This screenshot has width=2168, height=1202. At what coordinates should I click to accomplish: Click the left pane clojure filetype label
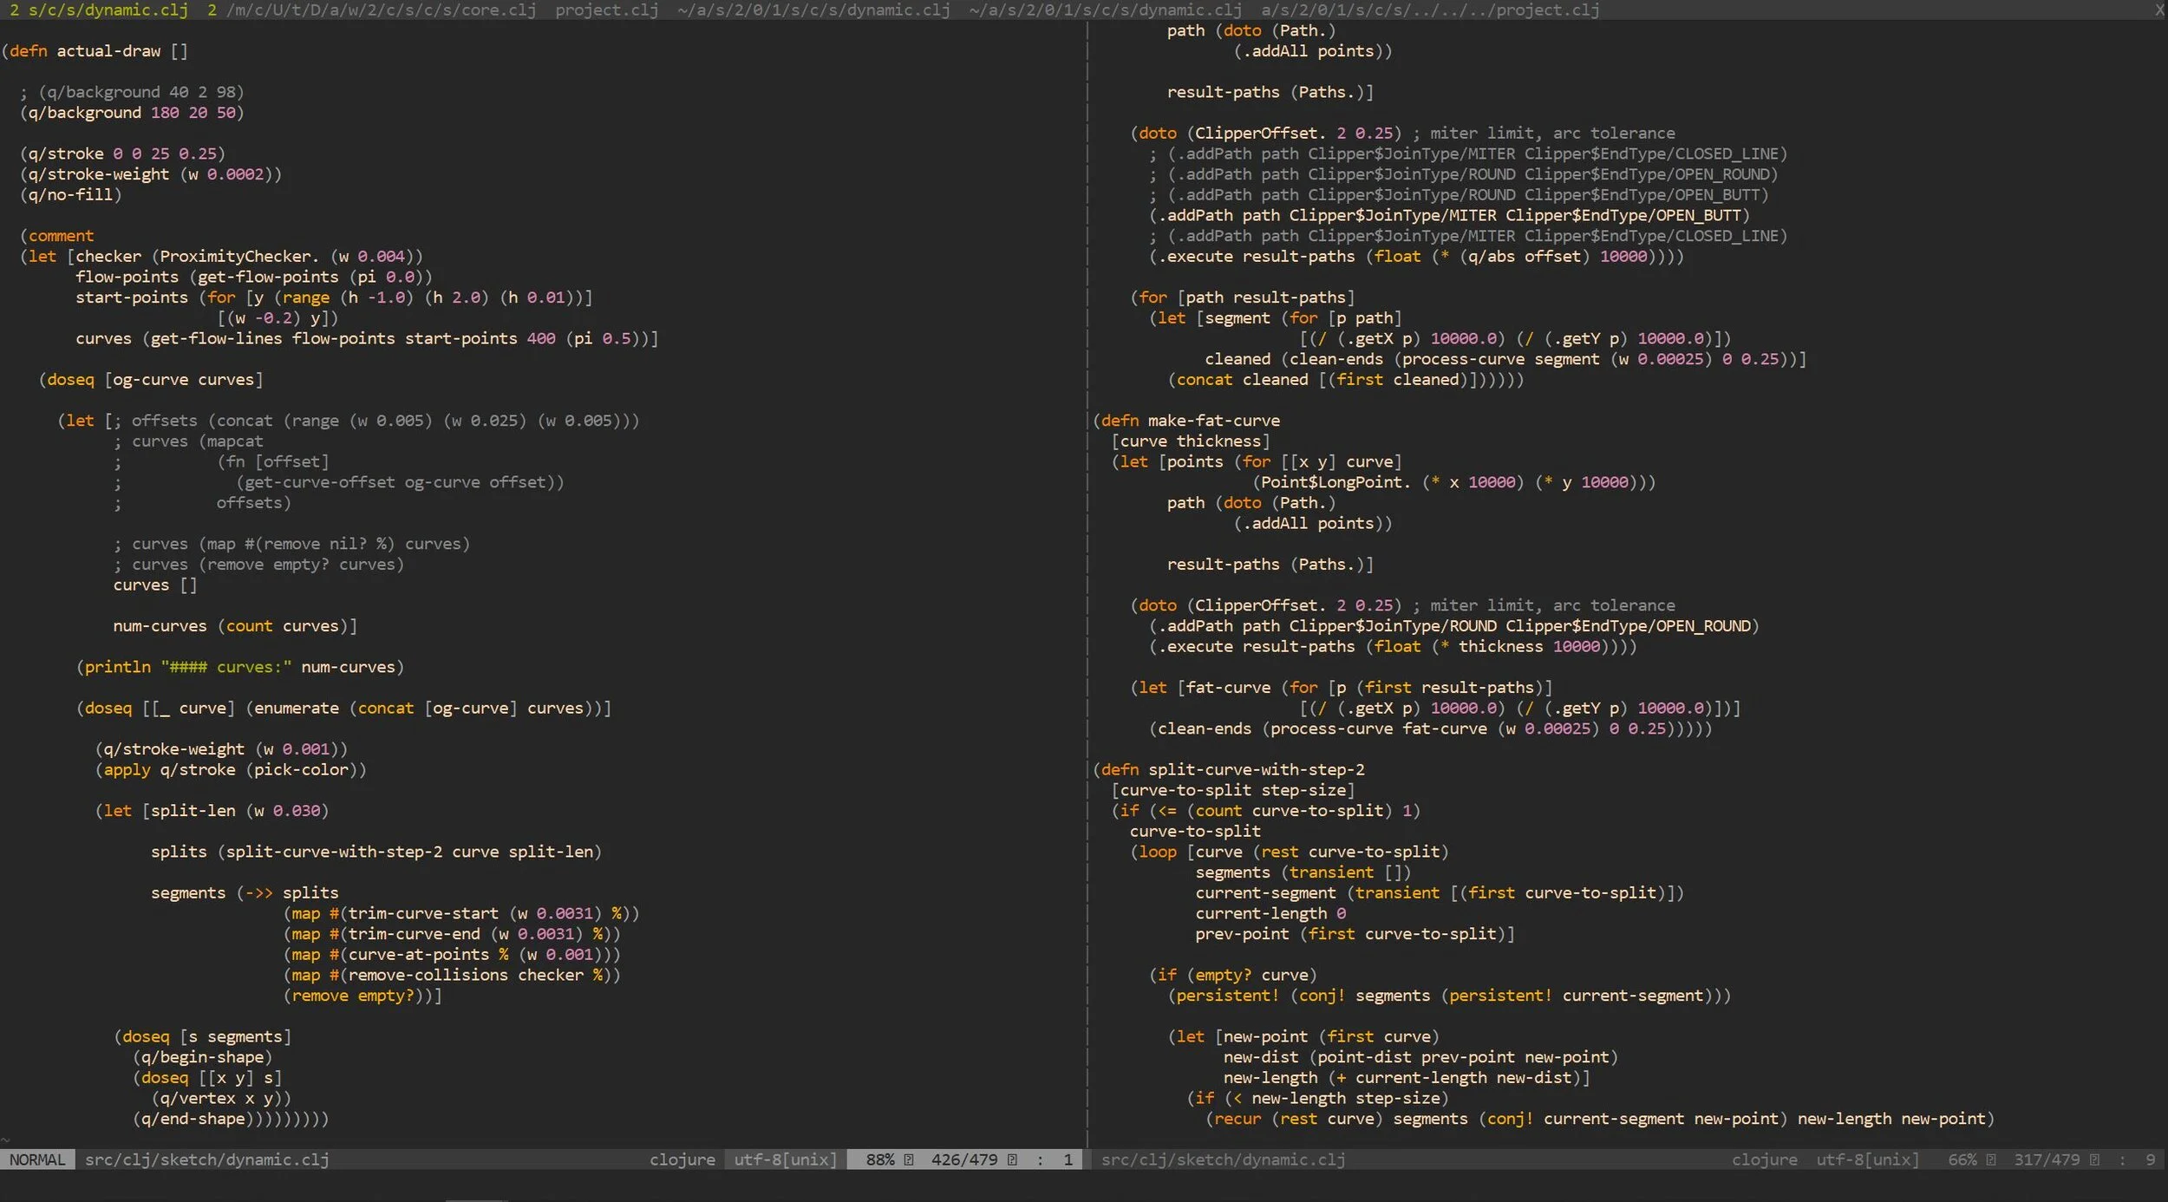682,1160
